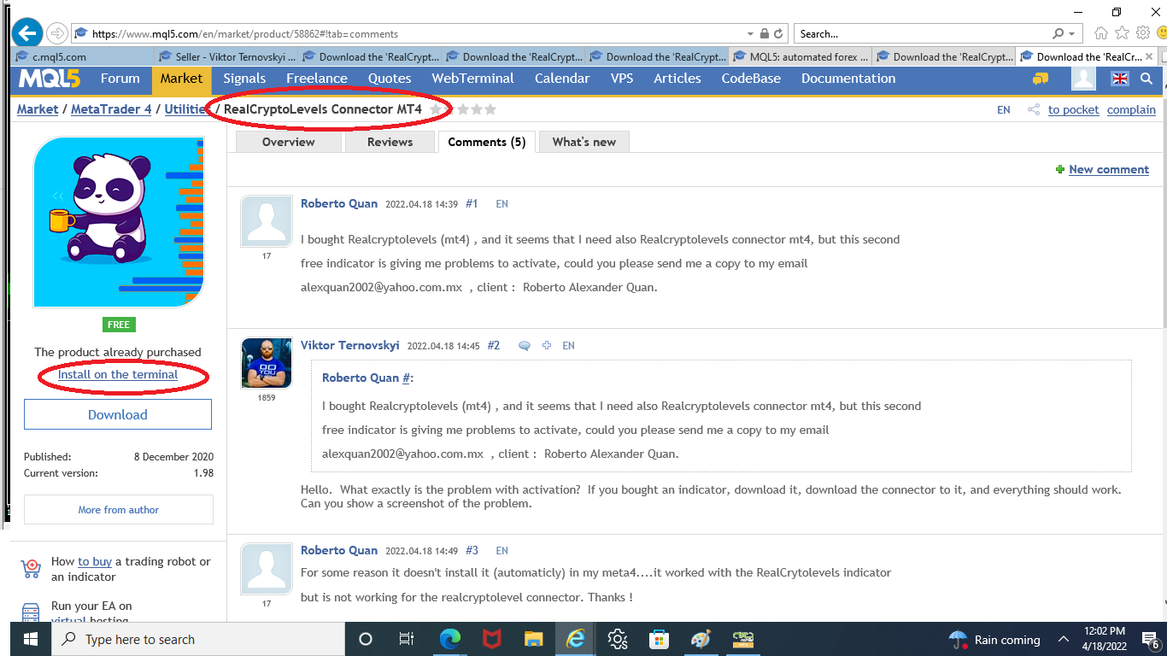The image size is (1167, 656).
Task: Open McAfee from the taskbar
Action: coord(491,639)
